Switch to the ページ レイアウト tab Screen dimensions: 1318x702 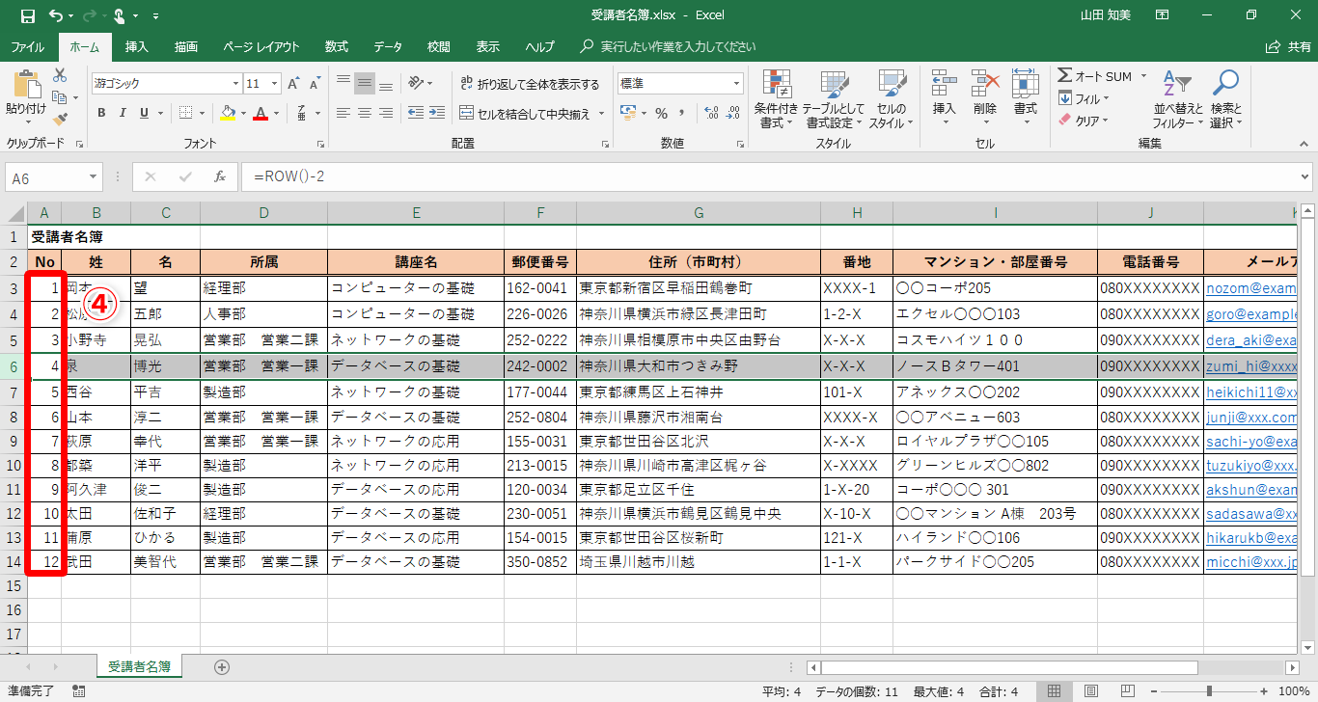point(261,46)
